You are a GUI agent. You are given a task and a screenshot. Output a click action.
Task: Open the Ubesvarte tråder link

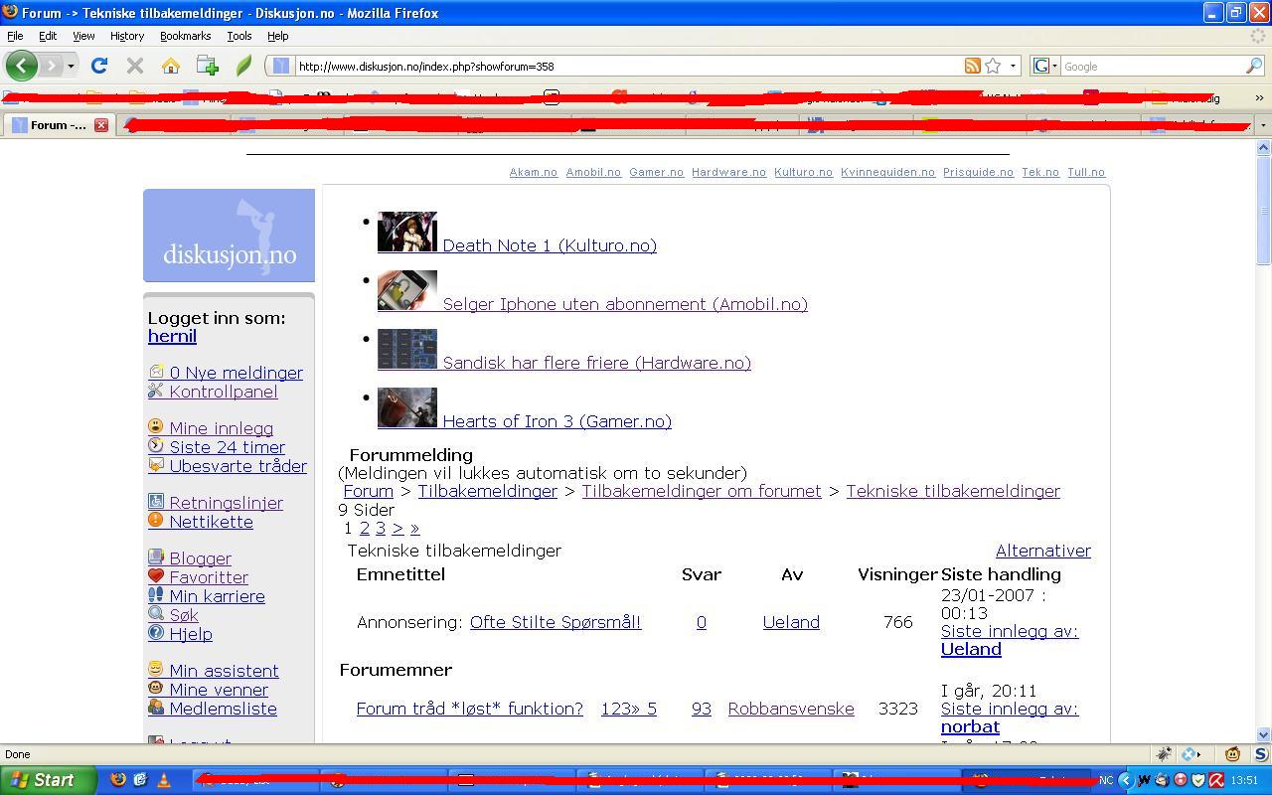click(238, 466)
